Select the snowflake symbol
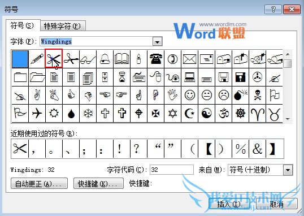304x216 pixels. pos(88,113)
